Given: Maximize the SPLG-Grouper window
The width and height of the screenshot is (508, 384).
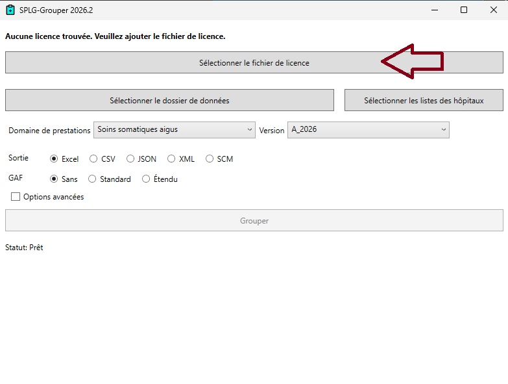Looking at the screenshot, I should coord(464,10).
